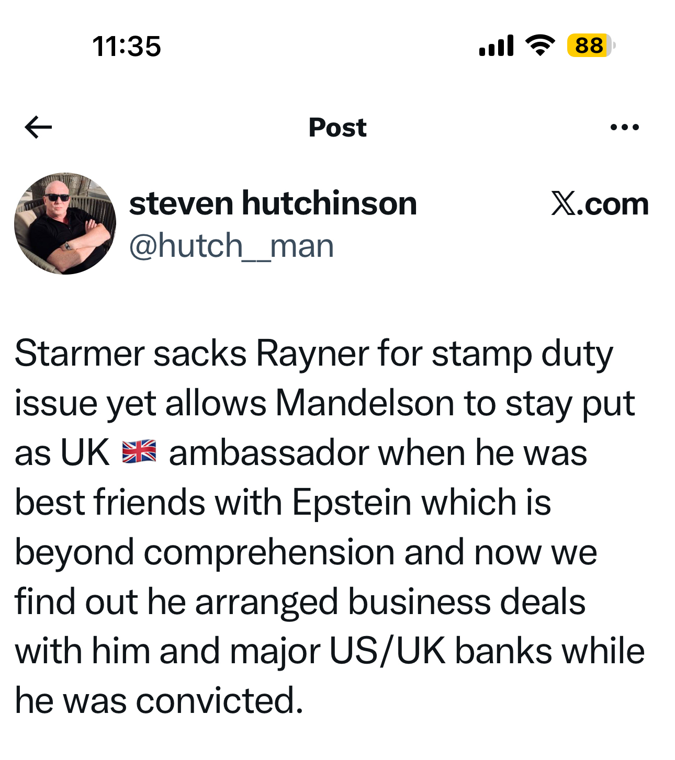
Task: Tap the back arrow to leave the post
Action: click(x=38, y=127)
